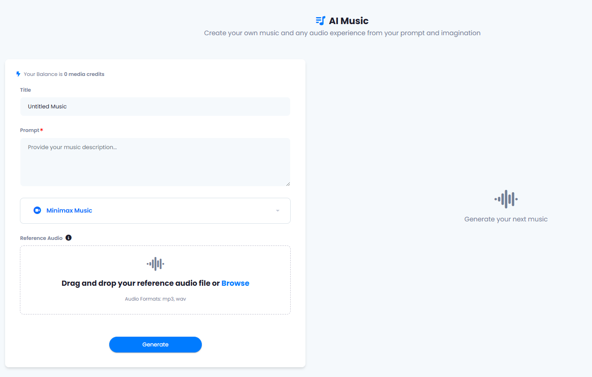
Task: Click the Prompt field label
Action: click(30, 130)
